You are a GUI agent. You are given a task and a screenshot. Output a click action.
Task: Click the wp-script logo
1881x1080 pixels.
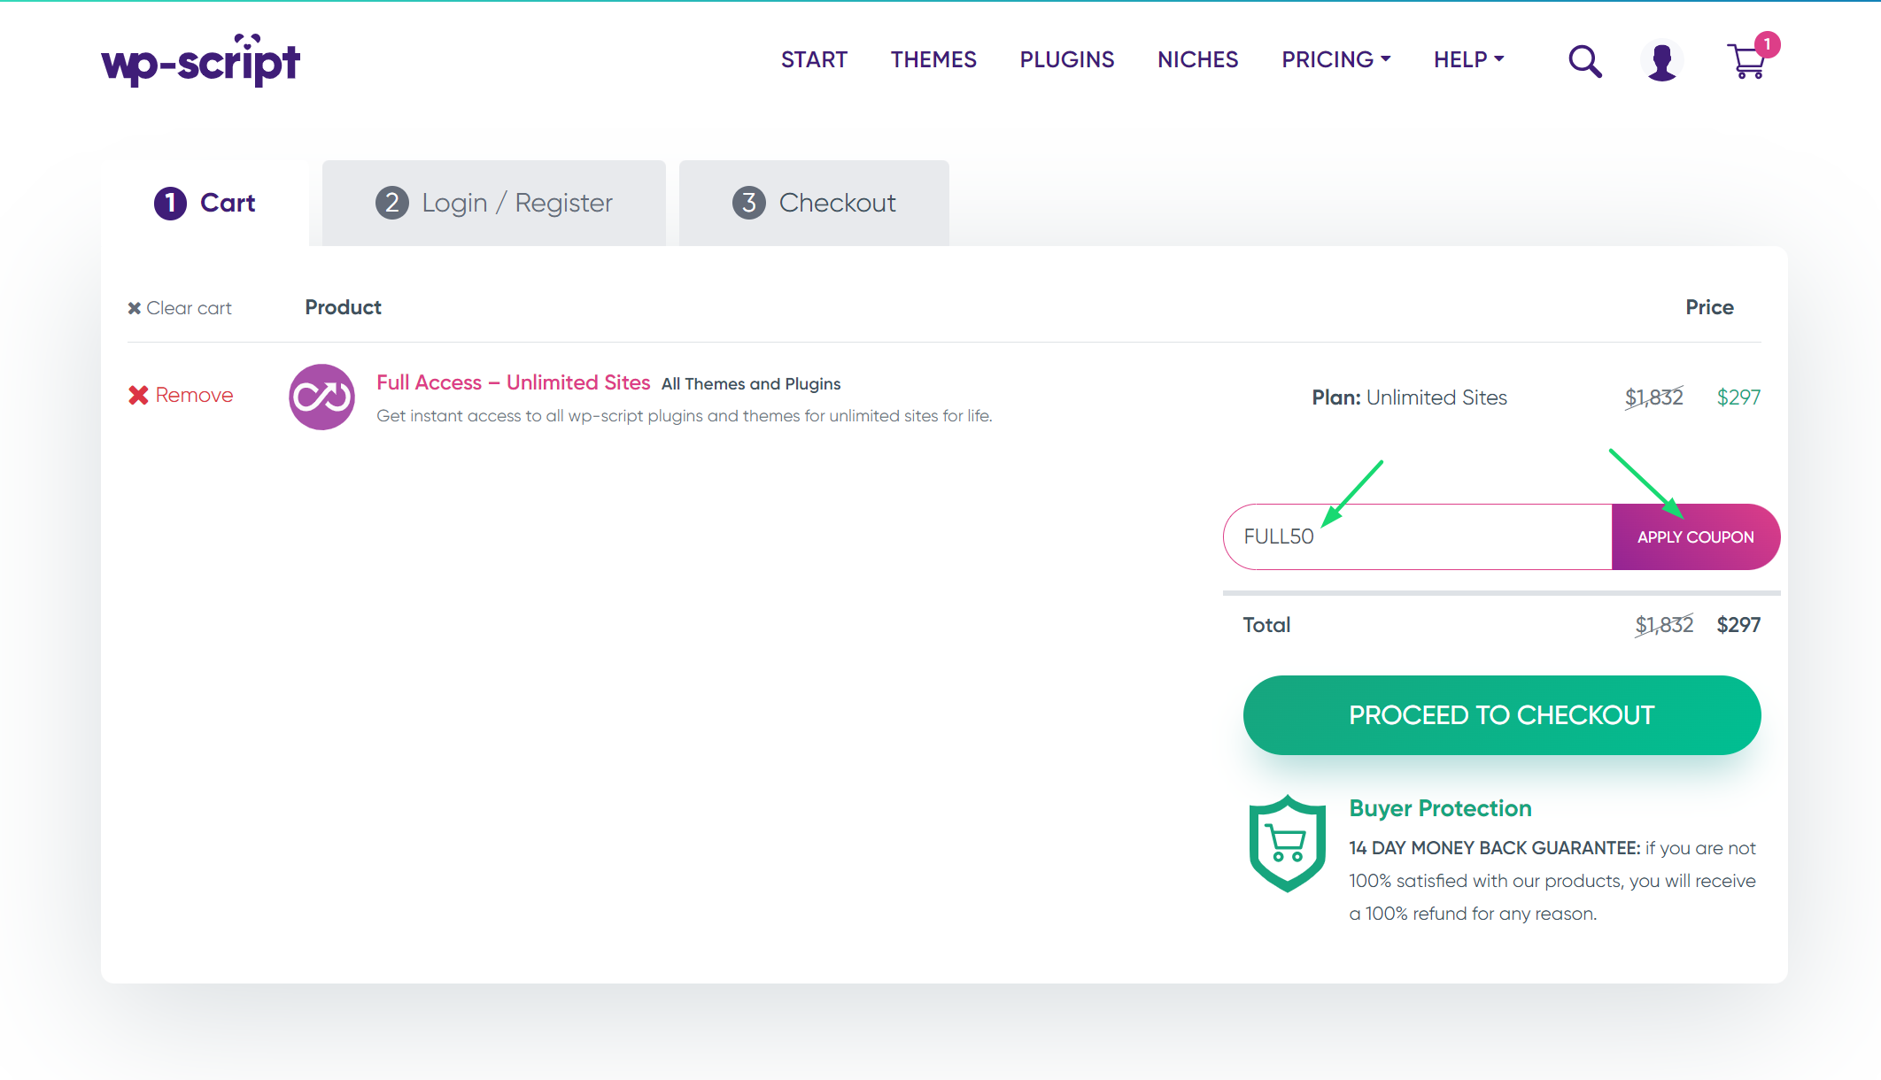[201, 60]
